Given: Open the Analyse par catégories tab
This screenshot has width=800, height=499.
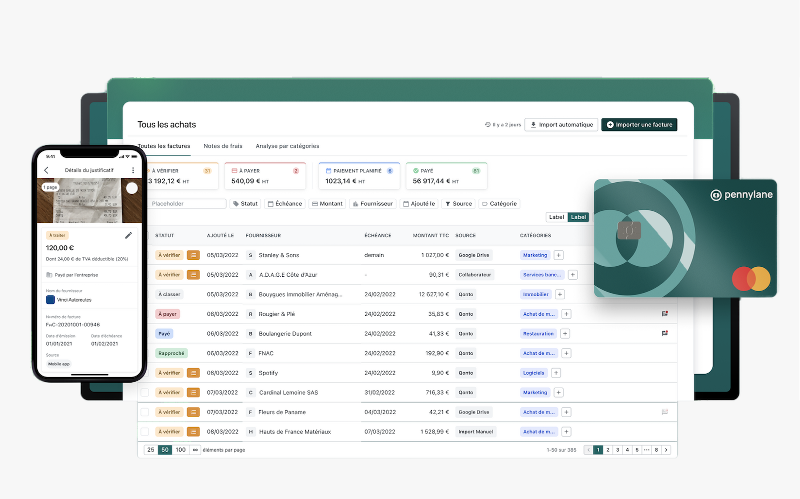Looking at the screenshot, I should [x=287, y=146].
